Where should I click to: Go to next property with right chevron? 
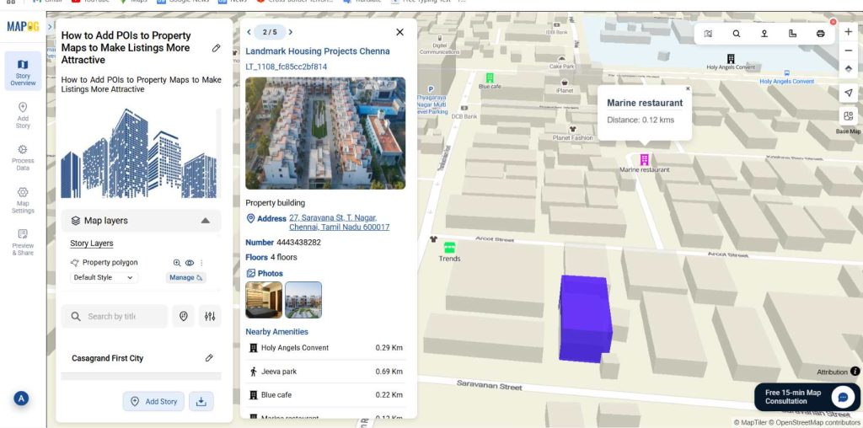[291, 32]
